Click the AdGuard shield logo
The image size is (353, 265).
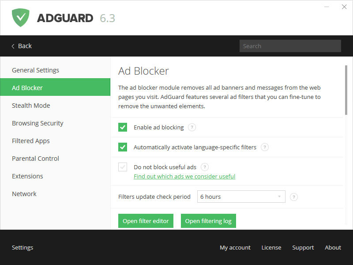pos(21,18)
